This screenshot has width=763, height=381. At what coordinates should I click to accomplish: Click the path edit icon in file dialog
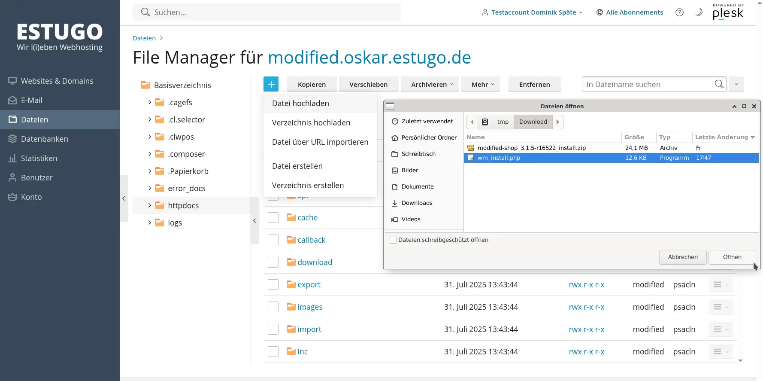coord(485,122)
